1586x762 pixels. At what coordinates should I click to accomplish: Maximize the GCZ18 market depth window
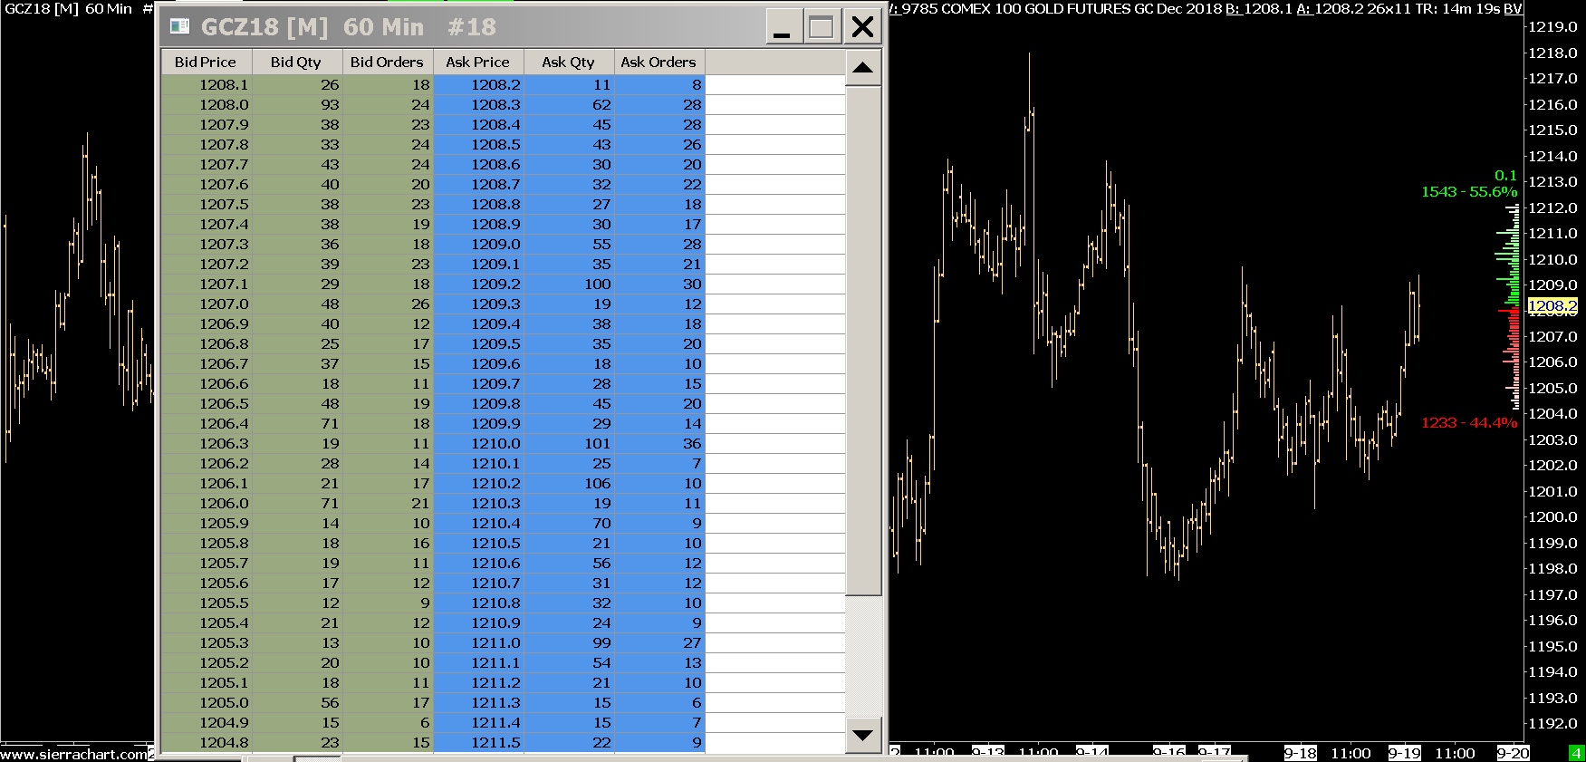(x=822, y=27)
